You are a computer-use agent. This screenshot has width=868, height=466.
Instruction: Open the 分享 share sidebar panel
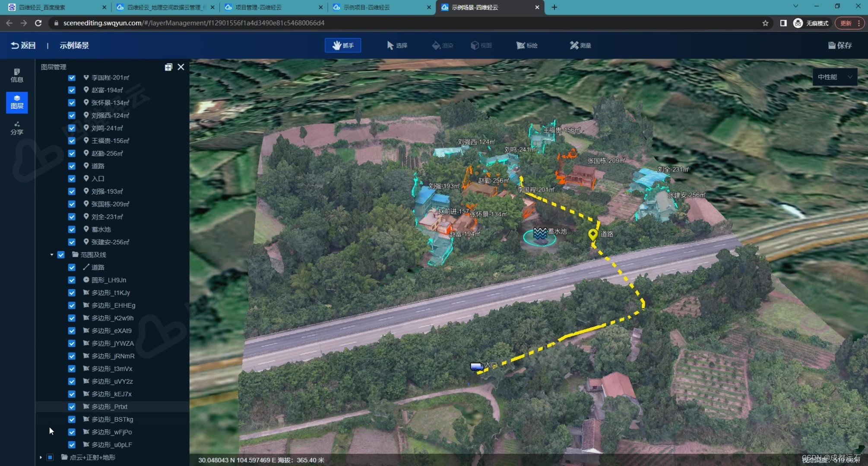coord(17,128)
